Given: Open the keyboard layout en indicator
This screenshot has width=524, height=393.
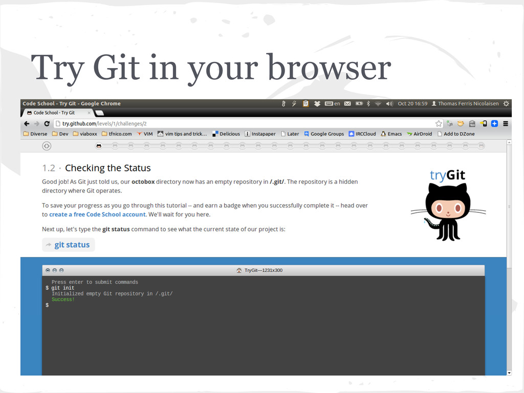Looking at the screenshot, I should tap(333, 103).
